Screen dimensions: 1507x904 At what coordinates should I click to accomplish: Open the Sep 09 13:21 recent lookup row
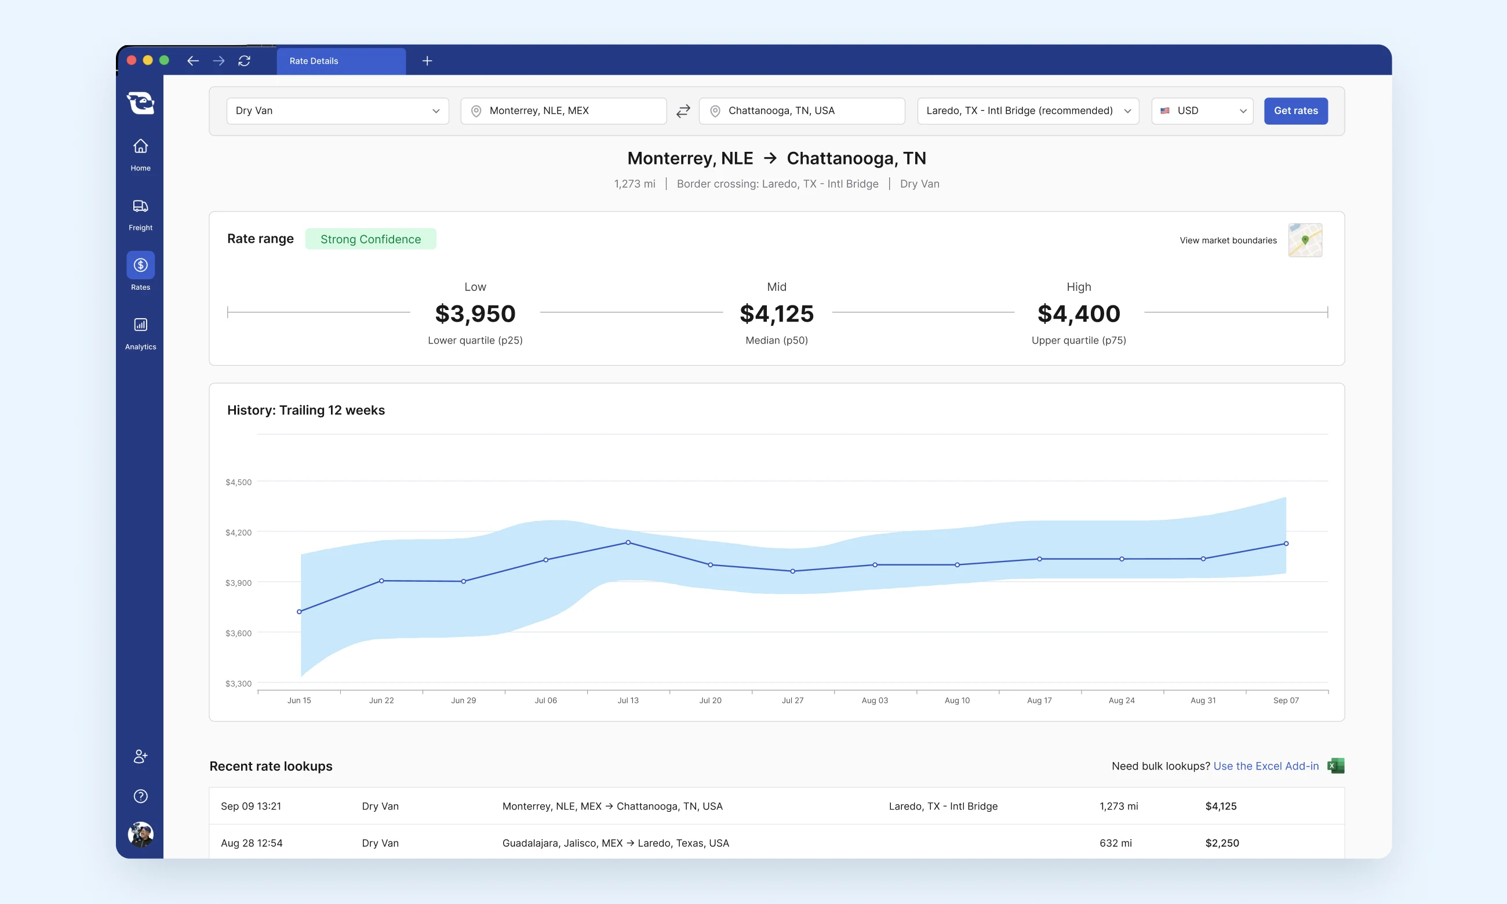pyautogui.click(x=777, y=806)
